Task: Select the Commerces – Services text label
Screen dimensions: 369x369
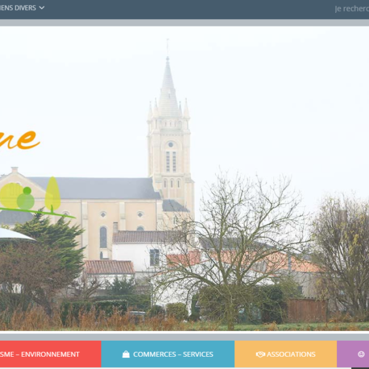Action: (x=173, y=354)
